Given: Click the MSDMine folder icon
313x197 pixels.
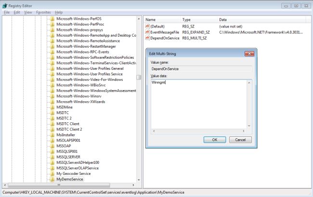Looking at the screenshot, I should pos(52,107).
